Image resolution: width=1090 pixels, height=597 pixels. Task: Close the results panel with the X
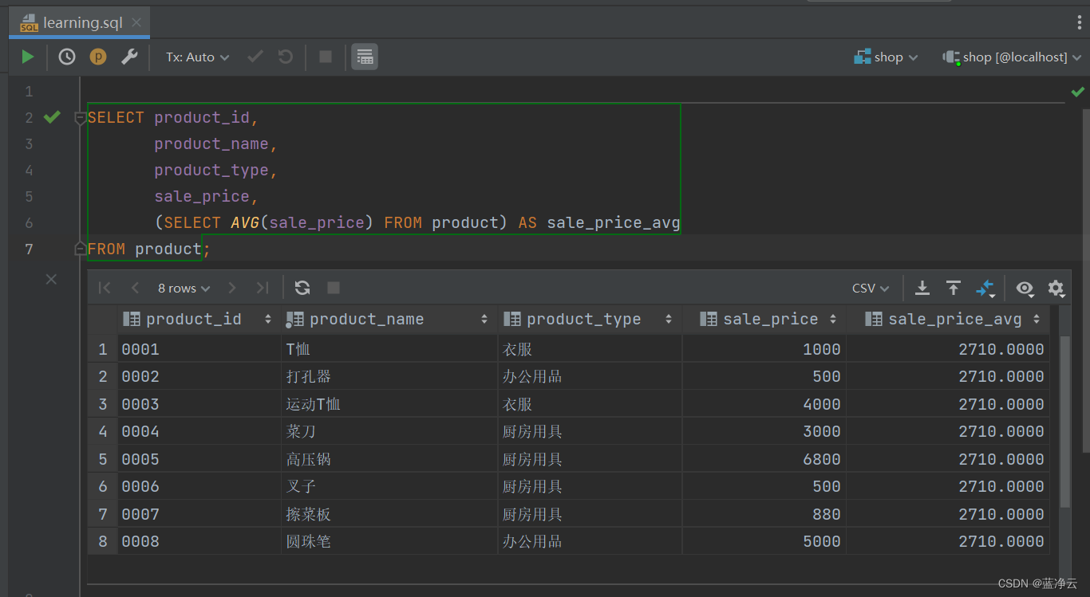51,279
